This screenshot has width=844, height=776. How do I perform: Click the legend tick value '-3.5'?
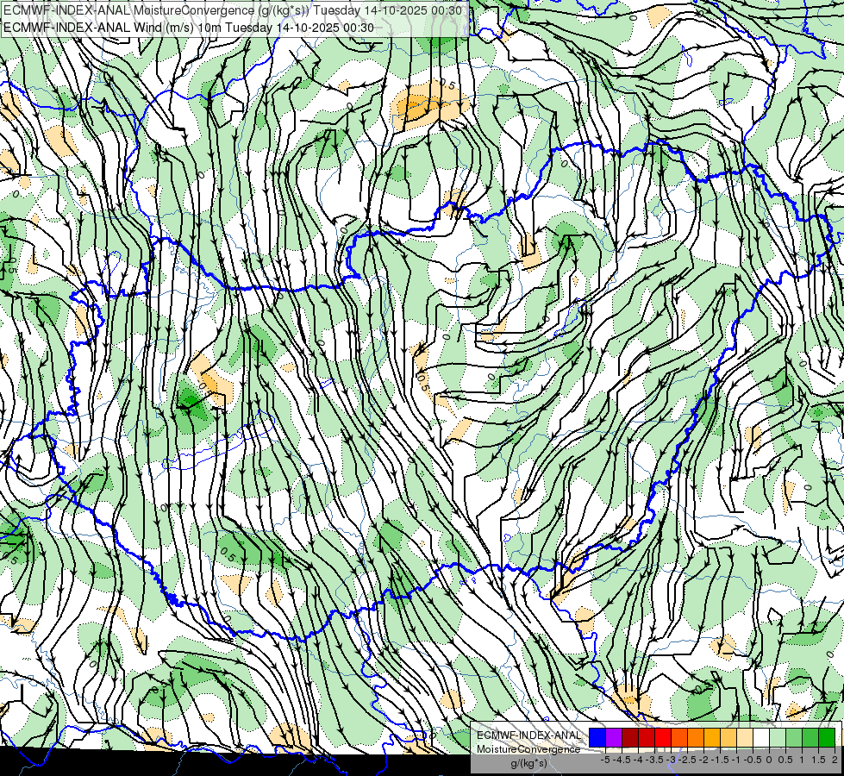click(x=654, y=760)
